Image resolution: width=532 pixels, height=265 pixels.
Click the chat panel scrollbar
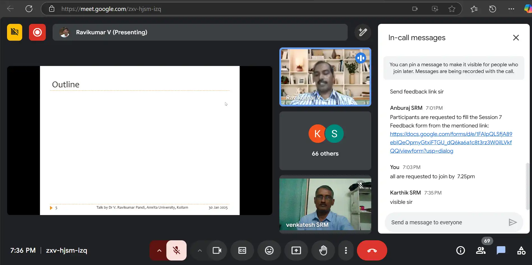527,186
